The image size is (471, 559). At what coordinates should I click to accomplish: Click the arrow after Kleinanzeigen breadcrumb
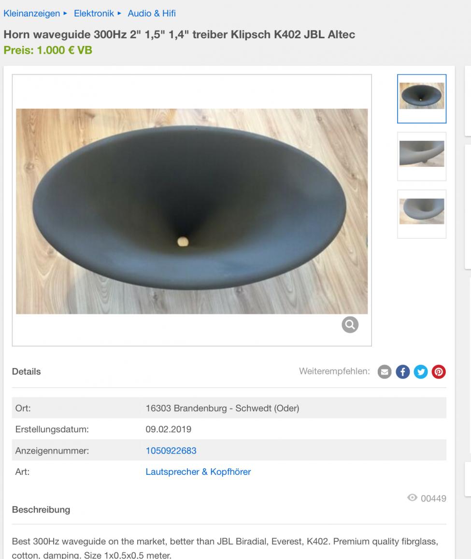tap(65, 14)
